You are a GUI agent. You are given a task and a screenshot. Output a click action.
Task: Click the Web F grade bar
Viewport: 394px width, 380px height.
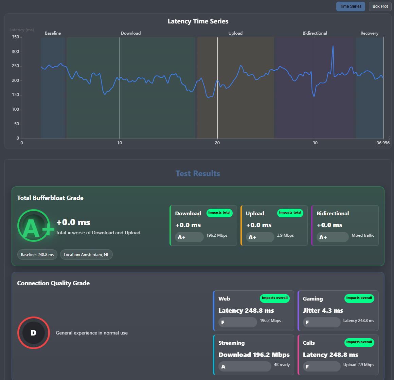click(238, 322)
